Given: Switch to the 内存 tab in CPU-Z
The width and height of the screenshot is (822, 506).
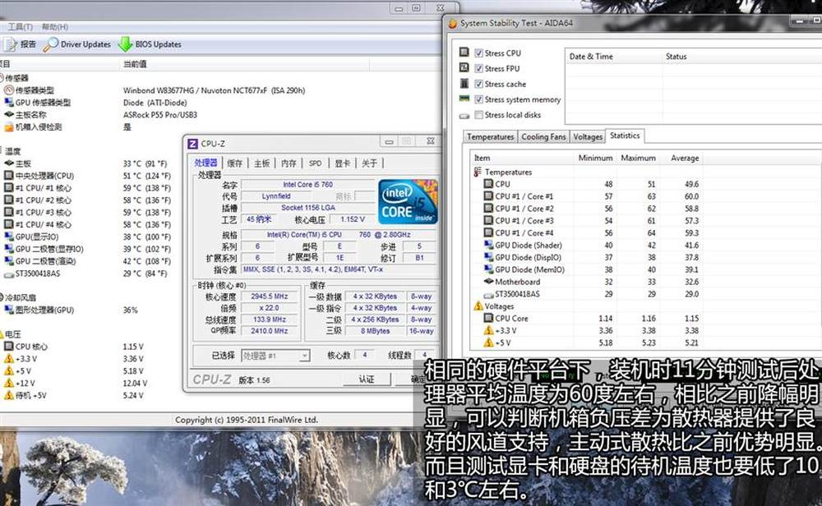Looking at the screenshot, I should (x=289, y=163).
